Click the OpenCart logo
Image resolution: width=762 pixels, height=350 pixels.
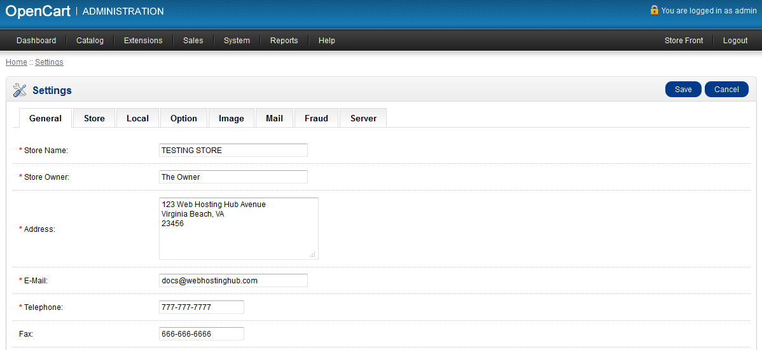coord(38,11)
